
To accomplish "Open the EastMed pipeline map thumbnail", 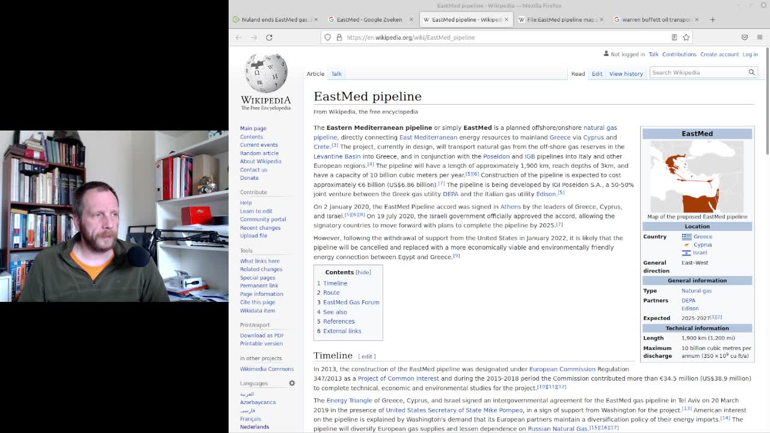I will [x=697, y=176].
